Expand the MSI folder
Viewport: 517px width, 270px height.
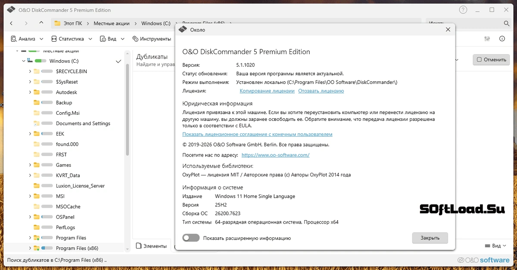pyautogui.click(x=30, y=196)
